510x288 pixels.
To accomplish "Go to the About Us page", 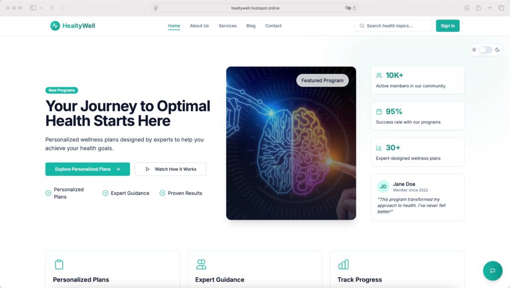I will 199,26.
